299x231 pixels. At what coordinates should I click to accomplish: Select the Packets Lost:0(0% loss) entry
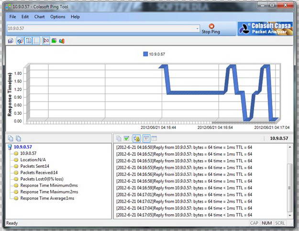tap(42, 179)
